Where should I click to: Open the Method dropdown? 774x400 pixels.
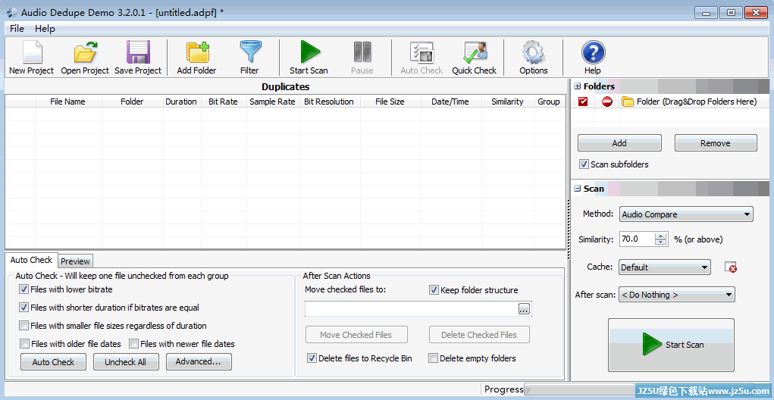click(x=686, y=214)
